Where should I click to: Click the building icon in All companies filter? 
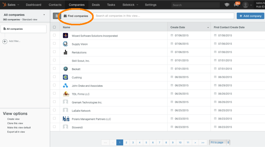pyautogui.click(x=4, y=29)
